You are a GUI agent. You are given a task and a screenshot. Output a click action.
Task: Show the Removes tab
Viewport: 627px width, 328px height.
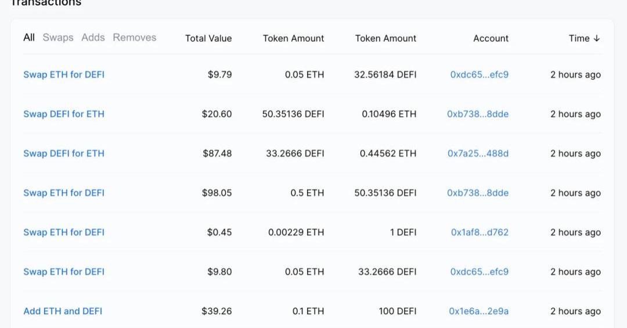click(x=135, y=38)
